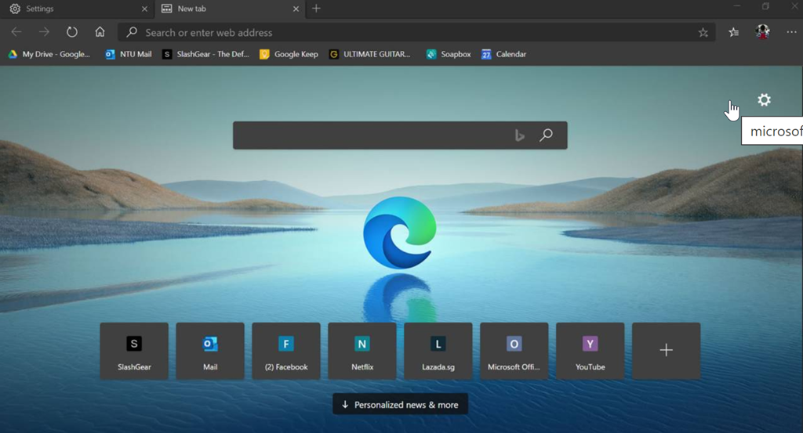
Task: Add a new quick link tile
Action: click(x=666, y=351)
